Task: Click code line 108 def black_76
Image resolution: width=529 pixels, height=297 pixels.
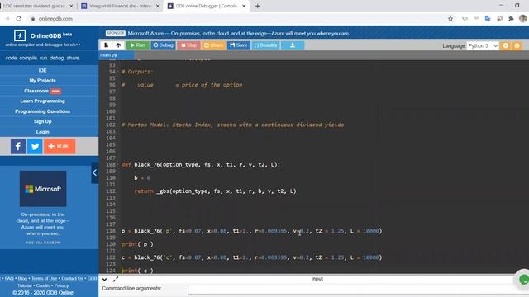Action: pyautogui.click(x=201, y=165)
